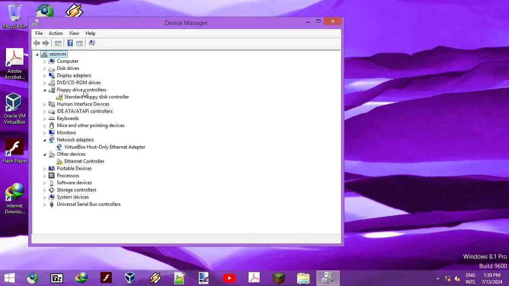This screenshot has width=509, height=286.
Task: Click the VirtualBox cube icon in the taskbar
Action: tap(130, 278)
